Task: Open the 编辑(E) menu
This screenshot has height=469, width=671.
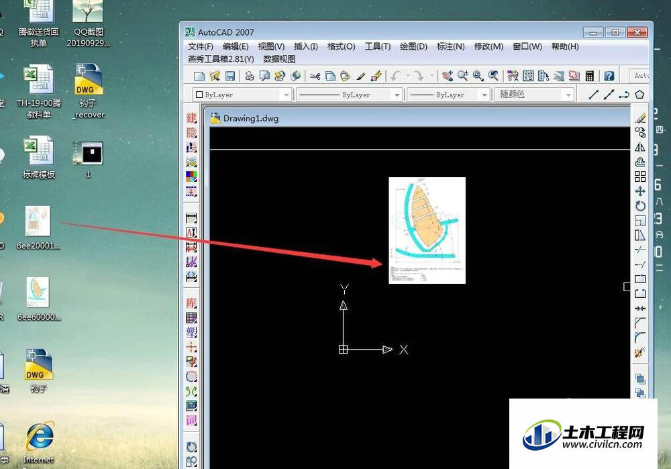Action: [x=236, y=46]
